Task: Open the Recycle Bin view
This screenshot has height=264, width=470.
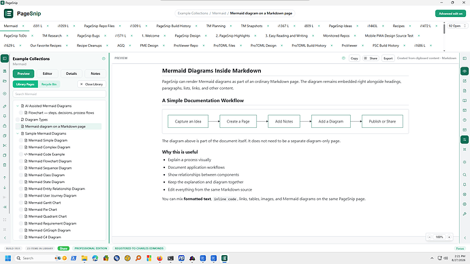Action: (49, 84)
